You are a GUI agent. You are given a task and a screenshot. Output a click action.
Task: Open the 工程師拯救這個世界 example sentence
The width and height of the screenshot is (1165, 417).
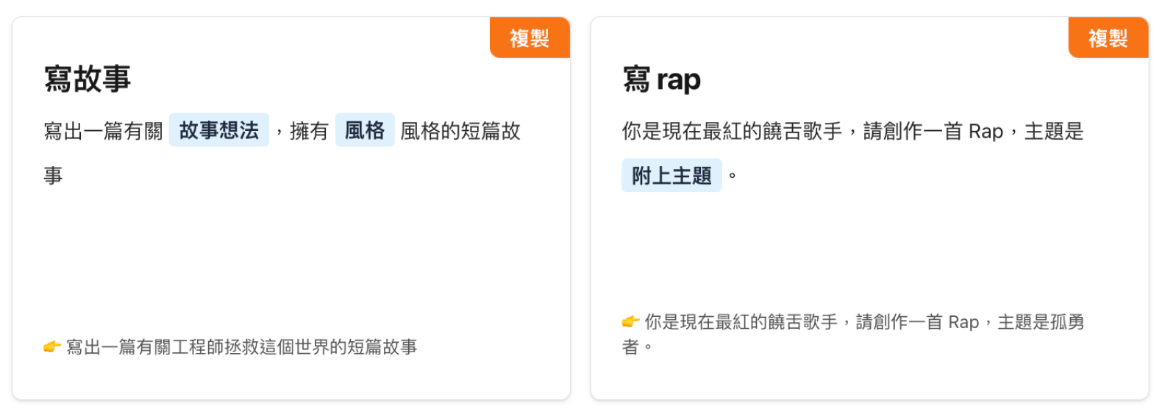pos(242,346)
